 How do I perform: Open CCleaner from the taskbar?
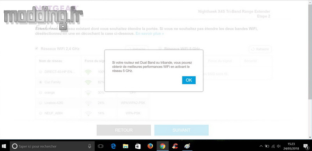pos(175,146)
